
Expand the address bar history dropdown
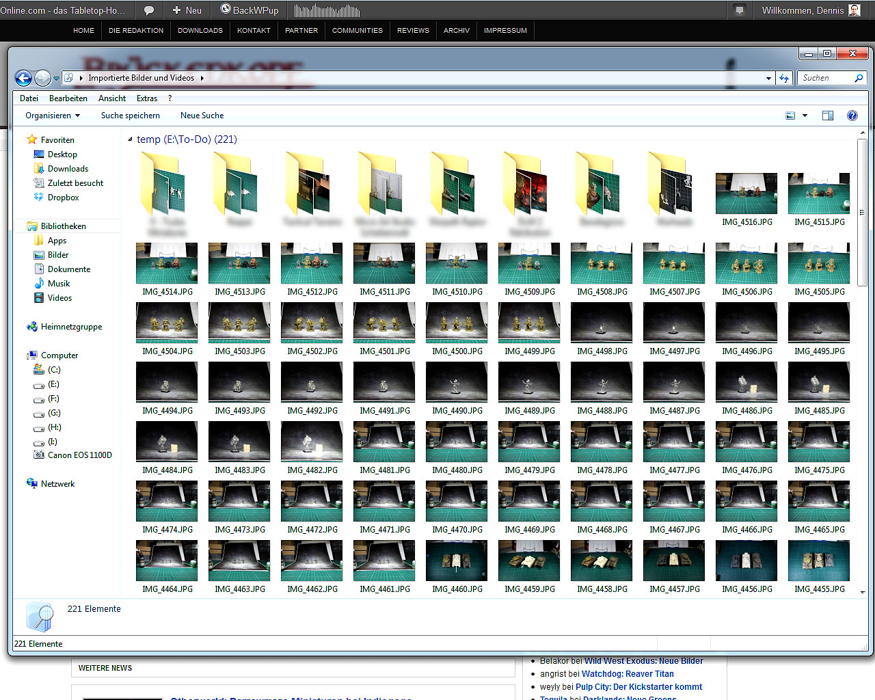(768, 78)
